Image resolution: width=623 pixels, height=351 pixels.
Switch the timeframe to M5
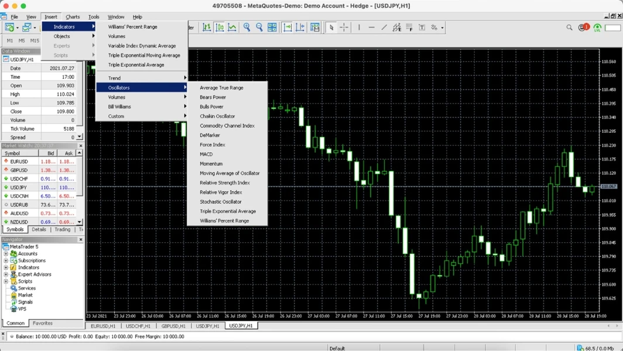click(22, 40)
